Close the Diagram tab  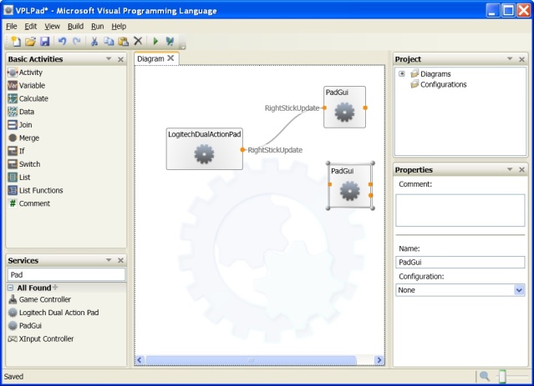pyautogui.click(x=170, y=58)
